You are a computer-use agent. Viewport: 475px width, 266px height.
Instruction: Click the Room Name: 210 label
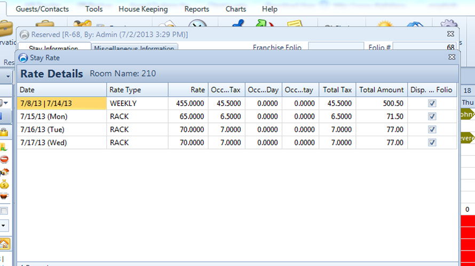[x=123, y=73]
